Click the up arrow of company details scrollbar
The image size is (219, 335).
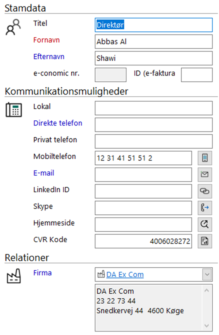click(207, 291)
